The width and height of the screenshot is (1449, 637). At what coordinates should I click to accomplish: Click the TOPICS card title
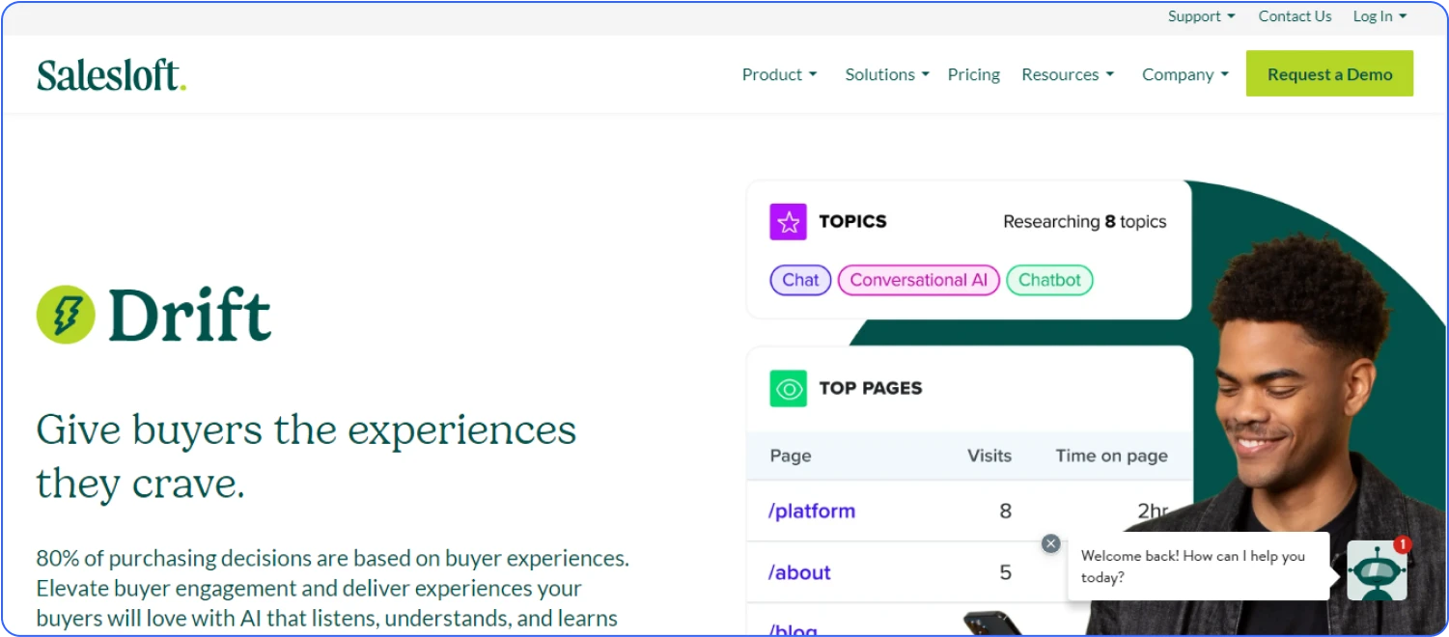pos(852,221)
